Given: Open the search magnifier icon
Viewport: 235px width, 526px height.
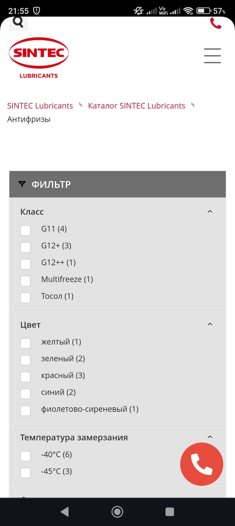Looking at the screenshot, I should [x=18, y=22].
